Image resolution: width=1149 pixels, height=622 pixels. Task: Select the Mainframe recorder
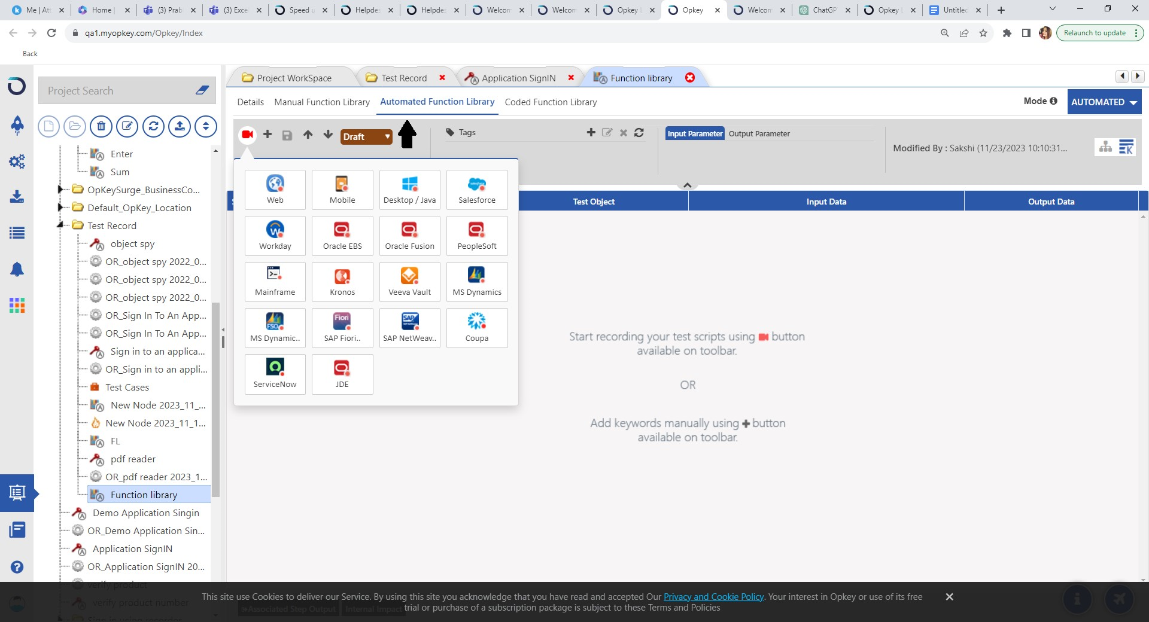pos(275,282)
